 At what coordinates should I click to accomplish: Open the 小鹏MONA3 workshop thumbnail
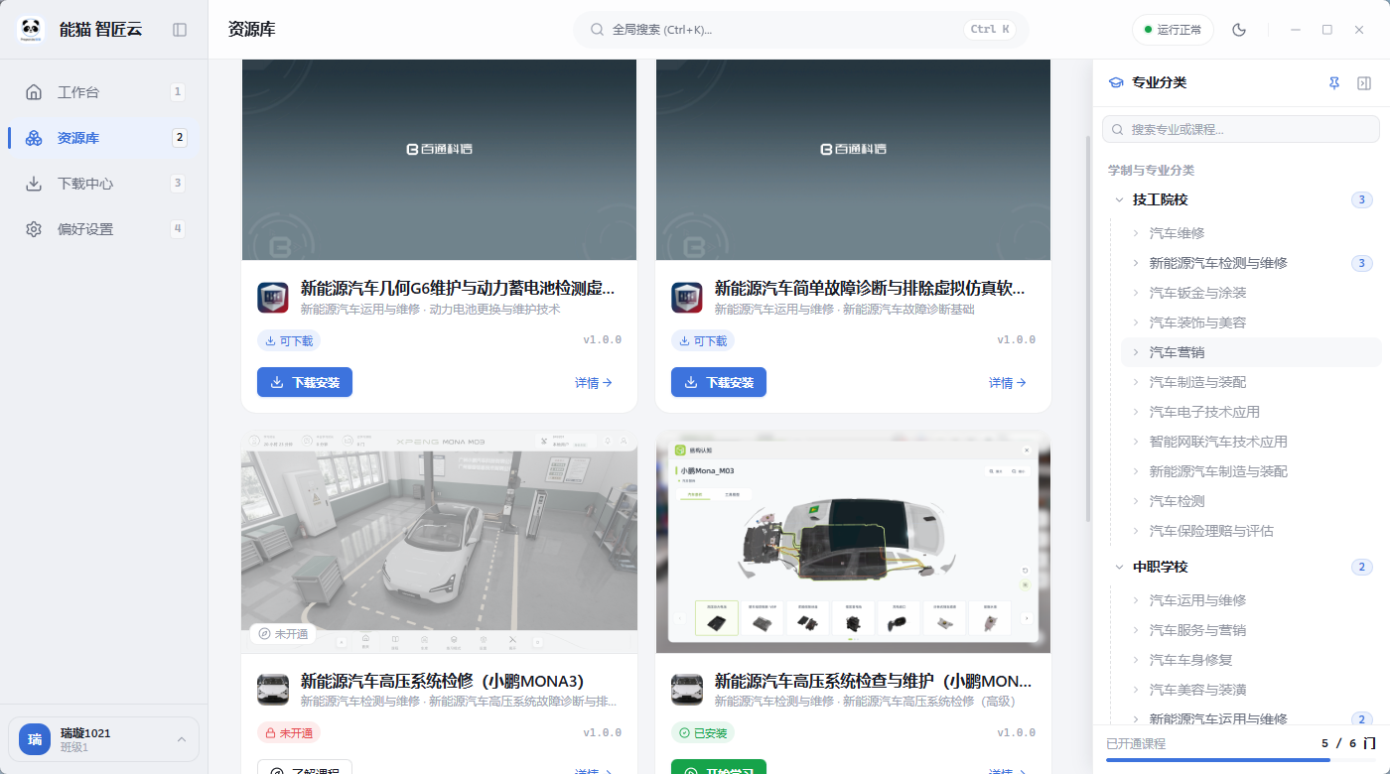pos(439,542)
